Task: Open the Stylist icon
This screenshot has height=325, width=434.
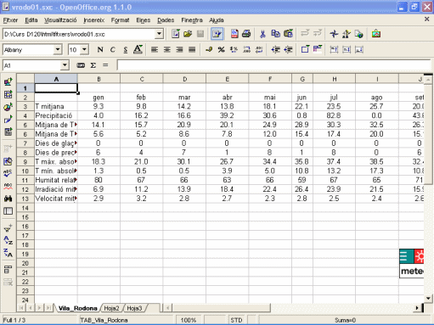Action: (x=347, y=34)
